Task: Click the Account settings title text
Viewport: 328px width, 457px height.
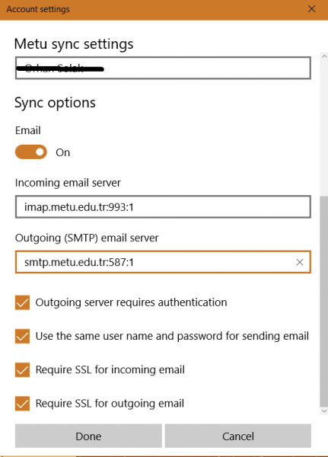Action: tap(38, 9)
